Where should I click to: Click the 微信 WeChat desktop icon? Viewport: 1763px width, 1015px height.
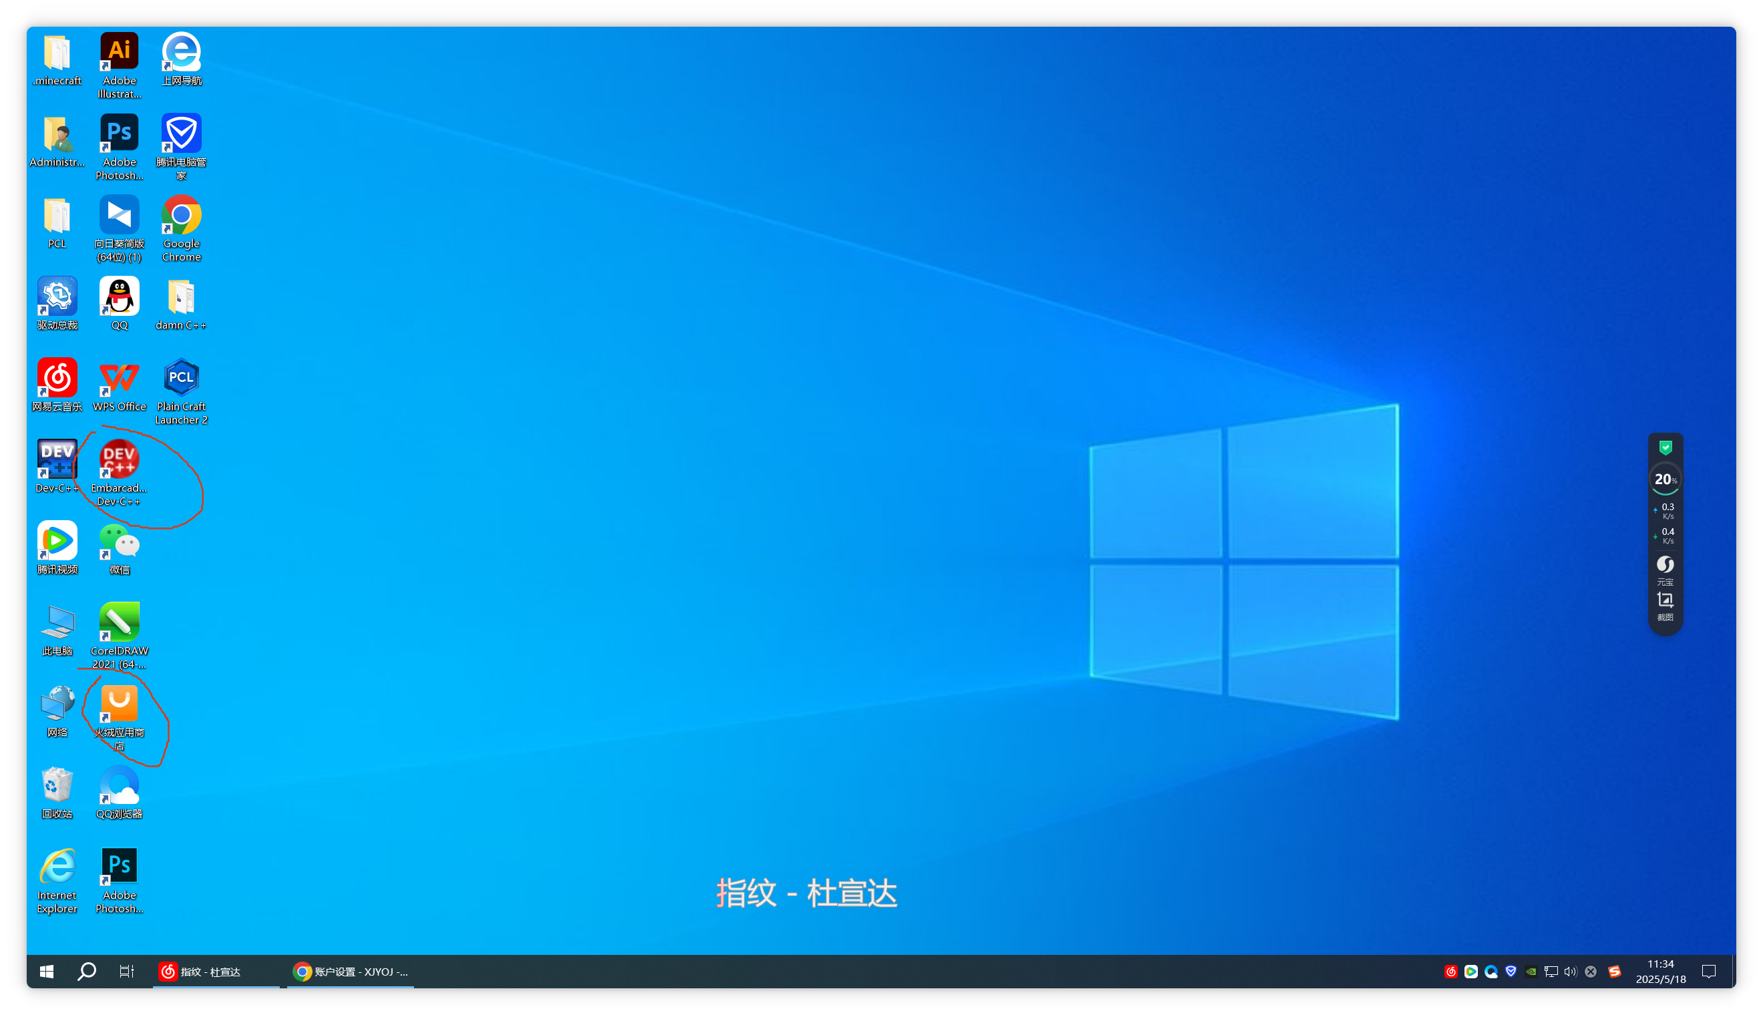click(120, 541)
